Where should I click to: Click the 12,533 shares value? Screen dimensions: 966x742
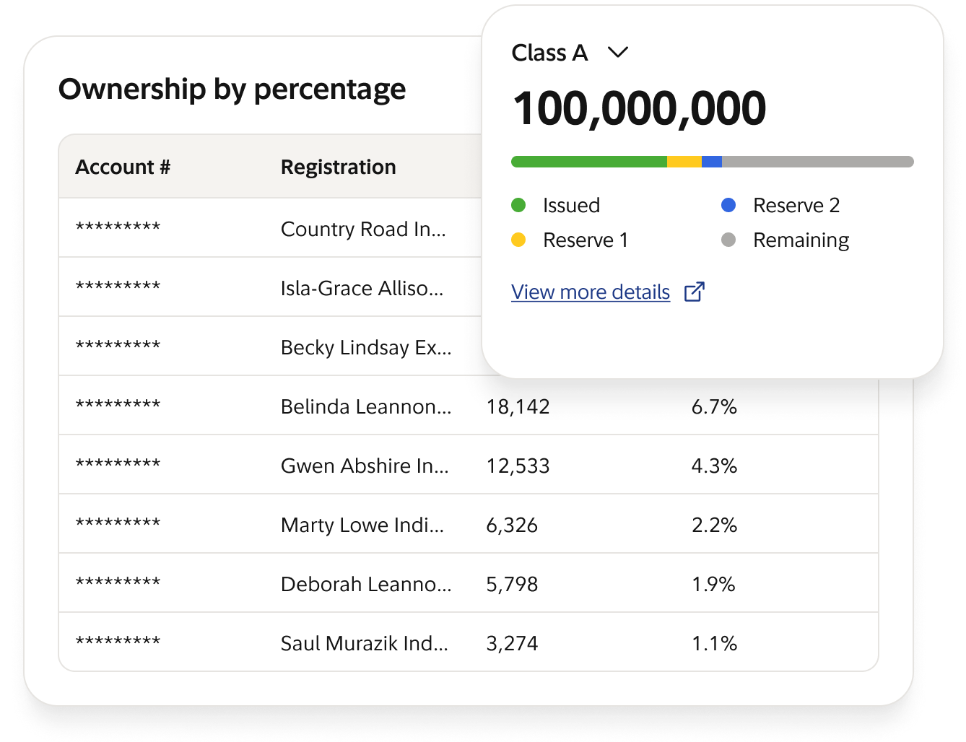click(518, 466)
